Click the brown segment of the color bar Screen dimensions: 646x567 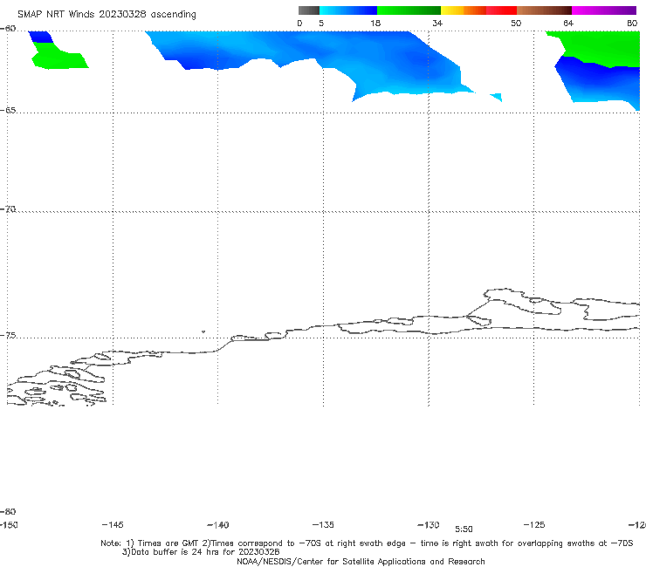click(x=544, y=10)
